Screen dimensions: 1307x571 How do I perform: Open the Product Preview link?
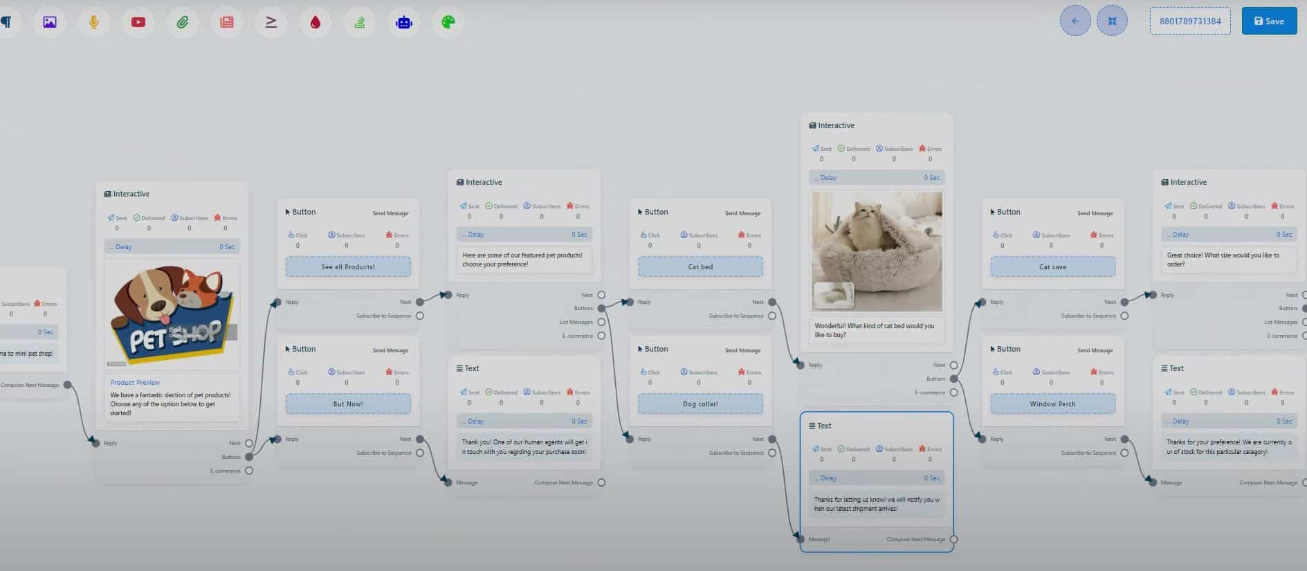(x=135, y=382)
